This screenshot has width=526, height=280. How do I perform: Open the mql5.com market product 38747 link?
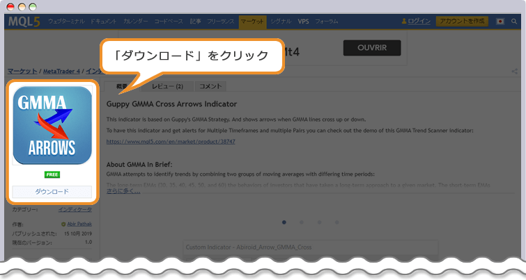click(x=171, y=142)
